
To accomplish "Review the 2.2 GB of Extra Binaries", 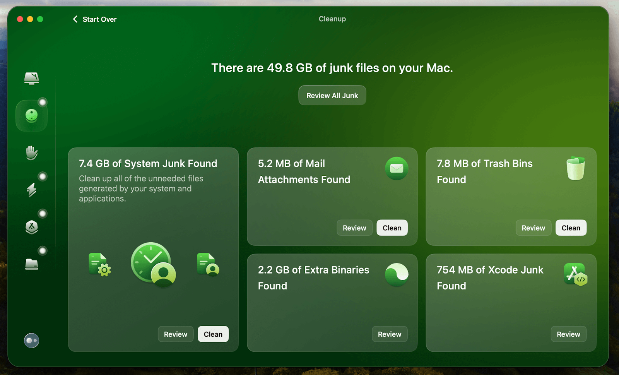I will [x=389, y=334].
